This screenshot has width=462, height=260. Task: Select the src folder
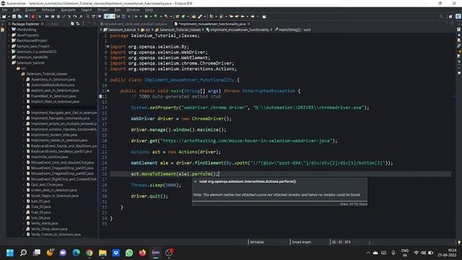[21, 69]
